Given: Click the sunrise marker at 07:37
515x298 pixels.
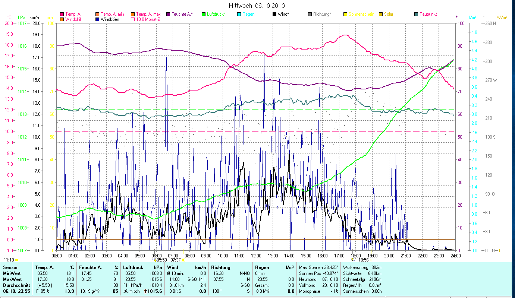Looking at the screenshot, I should coord(183,260).
